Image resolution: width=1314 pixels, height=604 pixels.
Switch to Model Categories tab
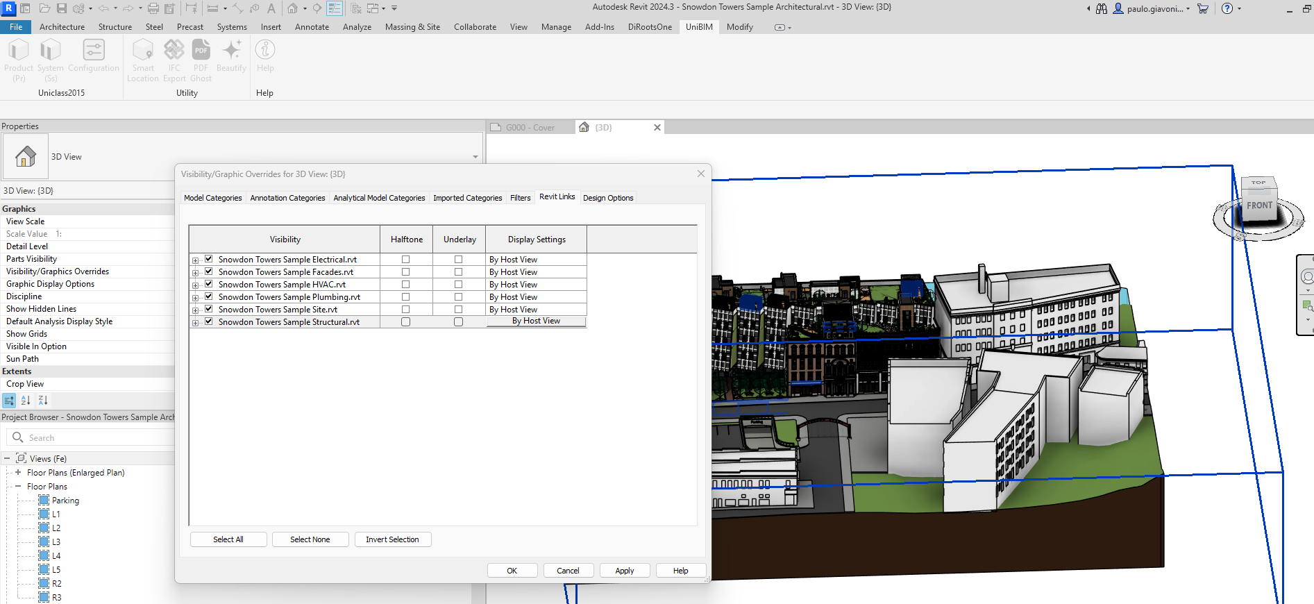(x=212, y=198)
